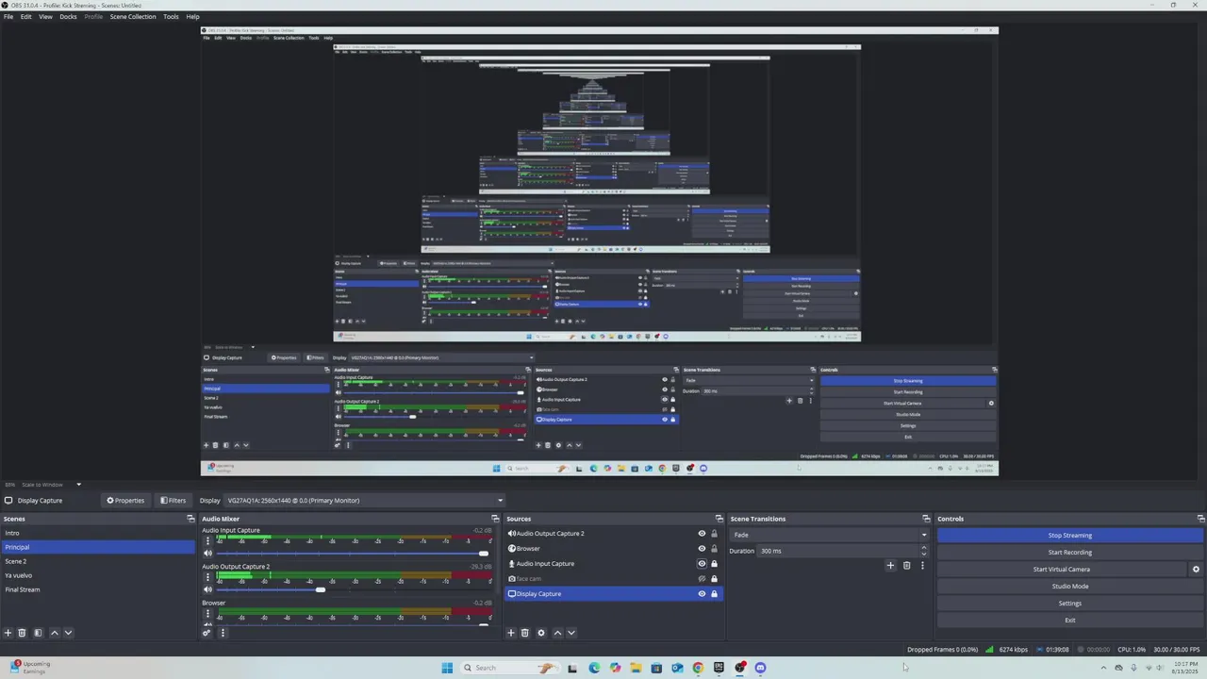Screen dimensions: 1207x679
Task: Open Audio Output Capture 2 three-dot options
Action: coord(207,577)
